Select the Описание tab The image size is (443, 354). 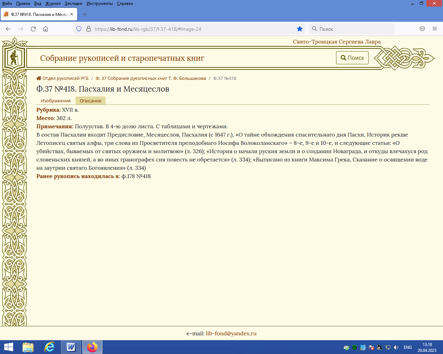[x=90, y=101]
